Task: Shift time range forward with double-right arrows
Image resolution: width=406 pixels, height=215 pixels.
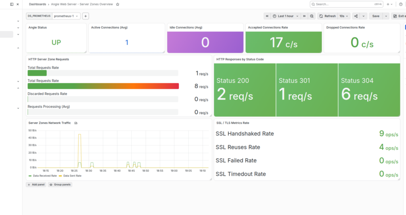Action: pyautogui.click(x=304, y=16)
